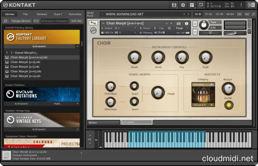Click the Key knob

tap(182, 57)
